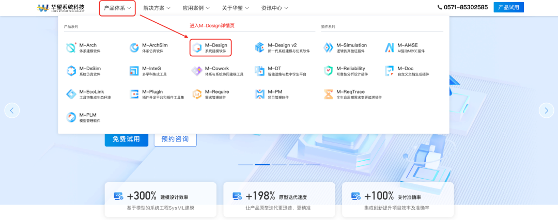Open the M-DT 智能运维与数字孪生平台 link

tap(281, 71)
